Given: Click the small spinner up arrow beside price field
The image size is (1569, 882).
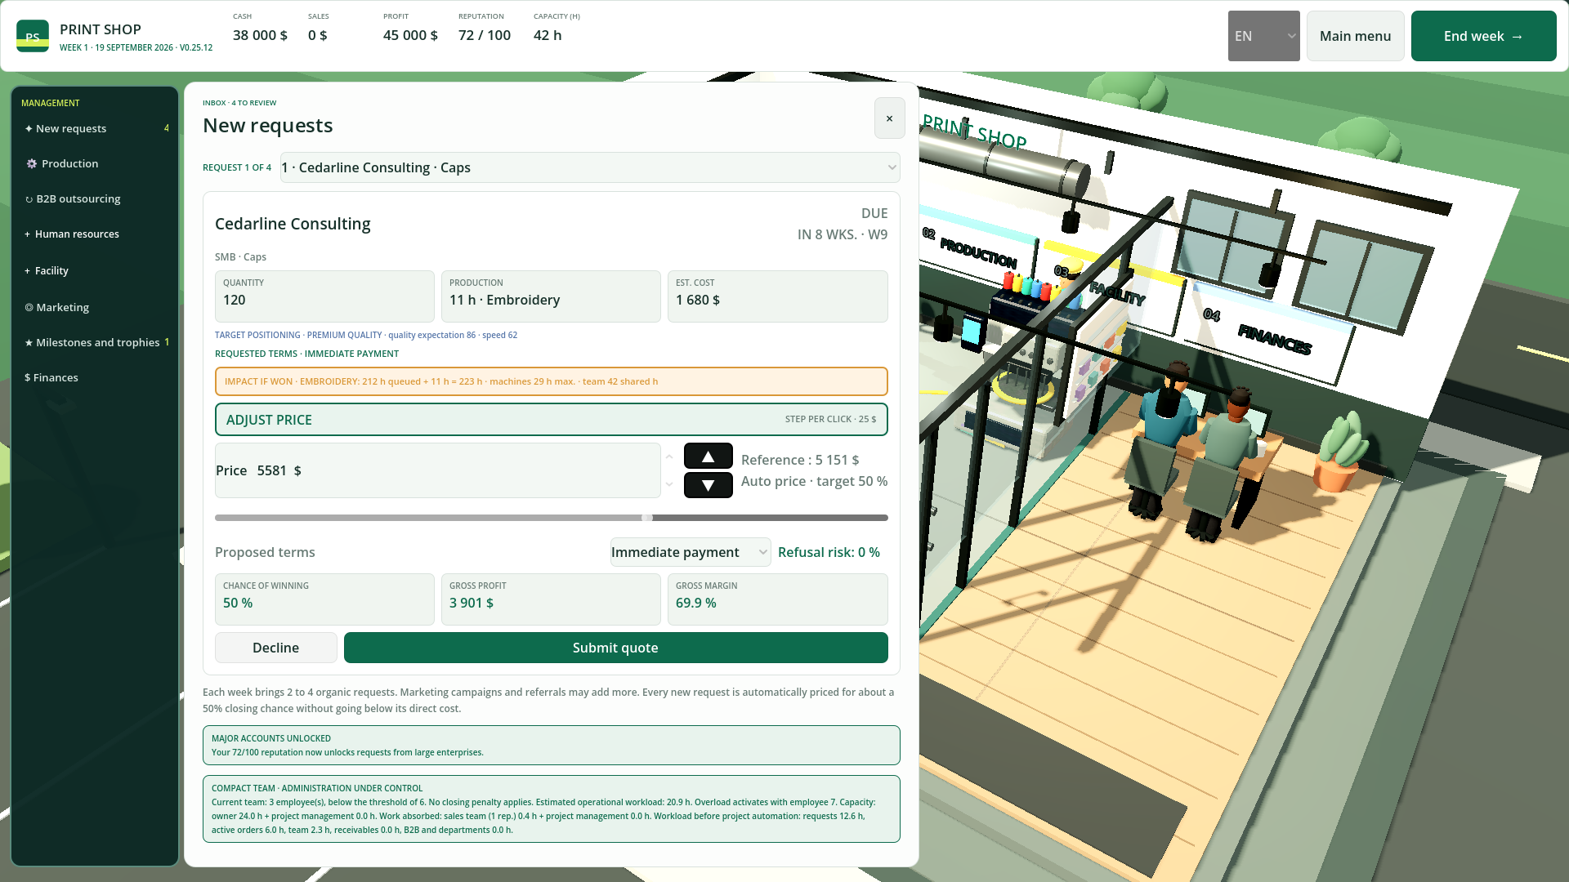Looking at the screenshot, I should pyautogui.click(x=669, y=457).
